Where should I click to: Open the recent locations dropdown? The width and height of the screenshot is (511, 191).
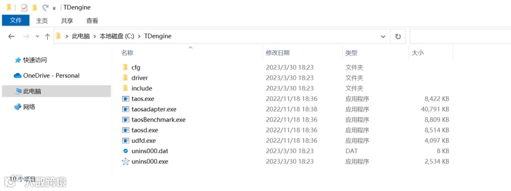[x=37, y=36]
